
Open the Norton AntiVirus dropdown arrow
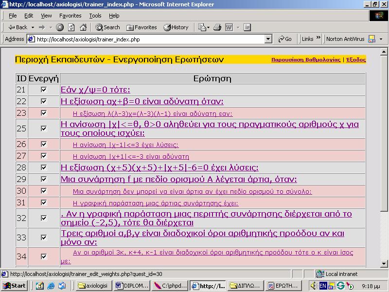pos(381,39)
